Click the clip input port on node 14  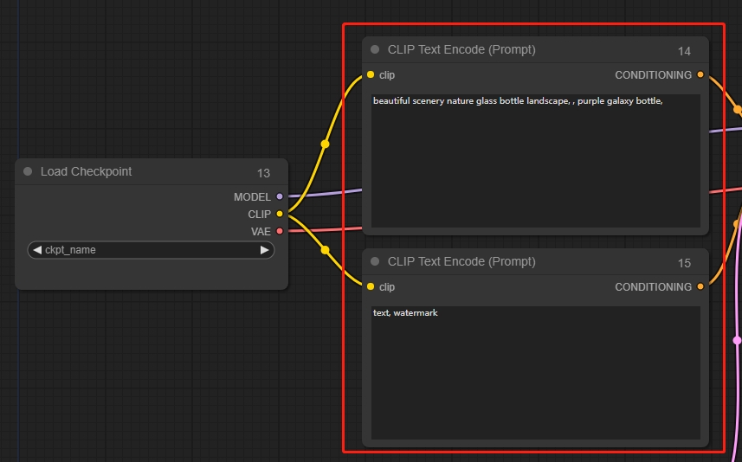(x=371, y=75)
